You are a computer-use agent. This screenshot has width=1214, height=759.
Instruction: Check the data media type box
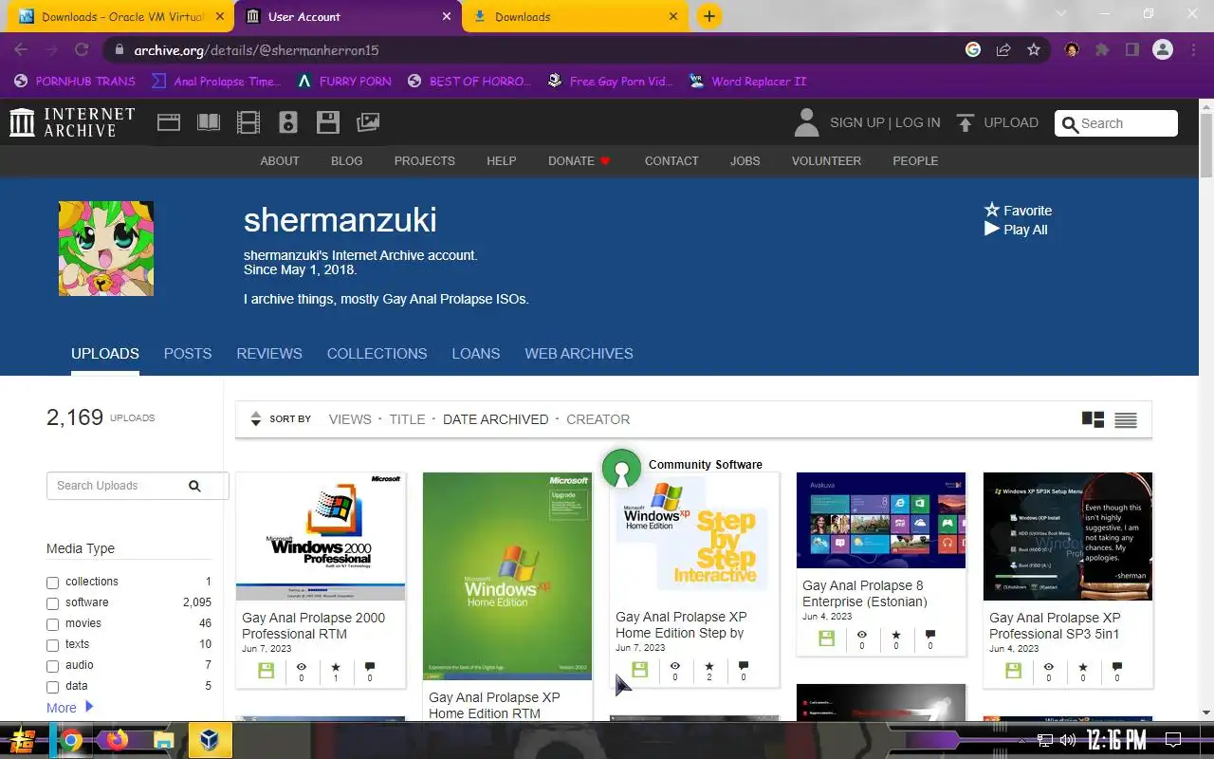coord(52,687)
